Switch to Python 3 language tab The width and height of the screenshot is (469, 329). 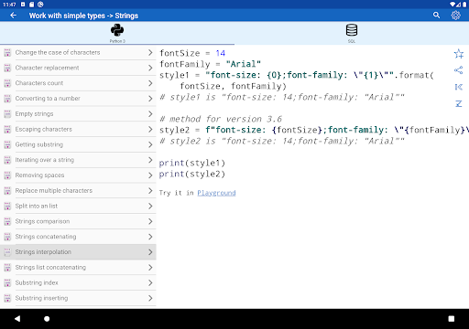[117, 33]
